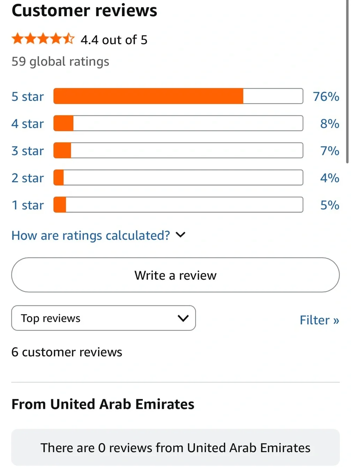Click the dropdown arrow in Top reviews box
The image size is (351, 469).
(183, 318)
